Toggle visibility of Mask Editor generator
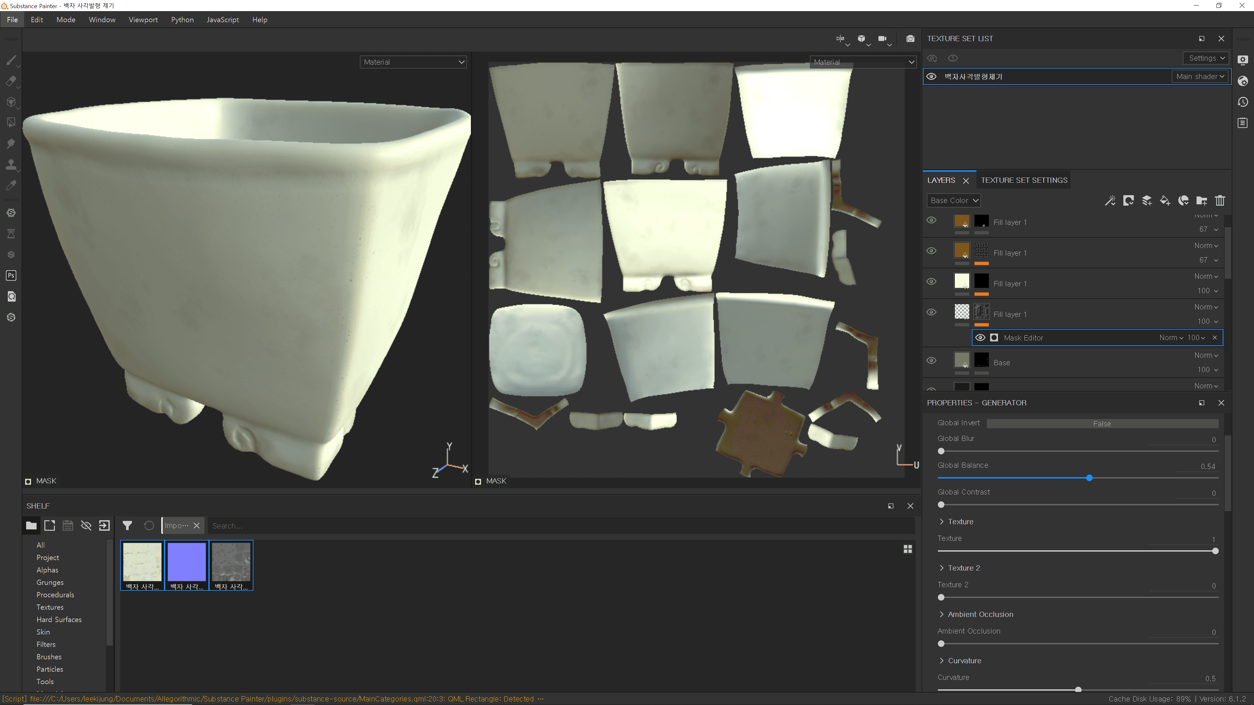Screen dimensions: 1254x705 (x=980, y=338)
